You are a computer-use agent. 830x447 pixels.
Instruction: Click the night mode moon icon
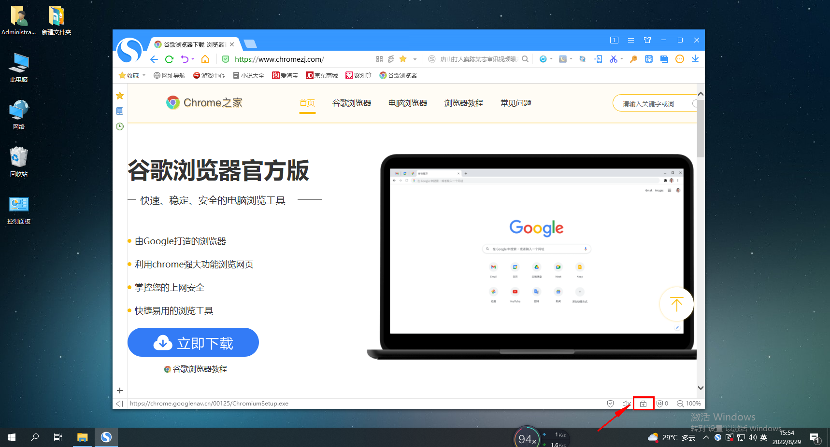[x=563, y=59]
